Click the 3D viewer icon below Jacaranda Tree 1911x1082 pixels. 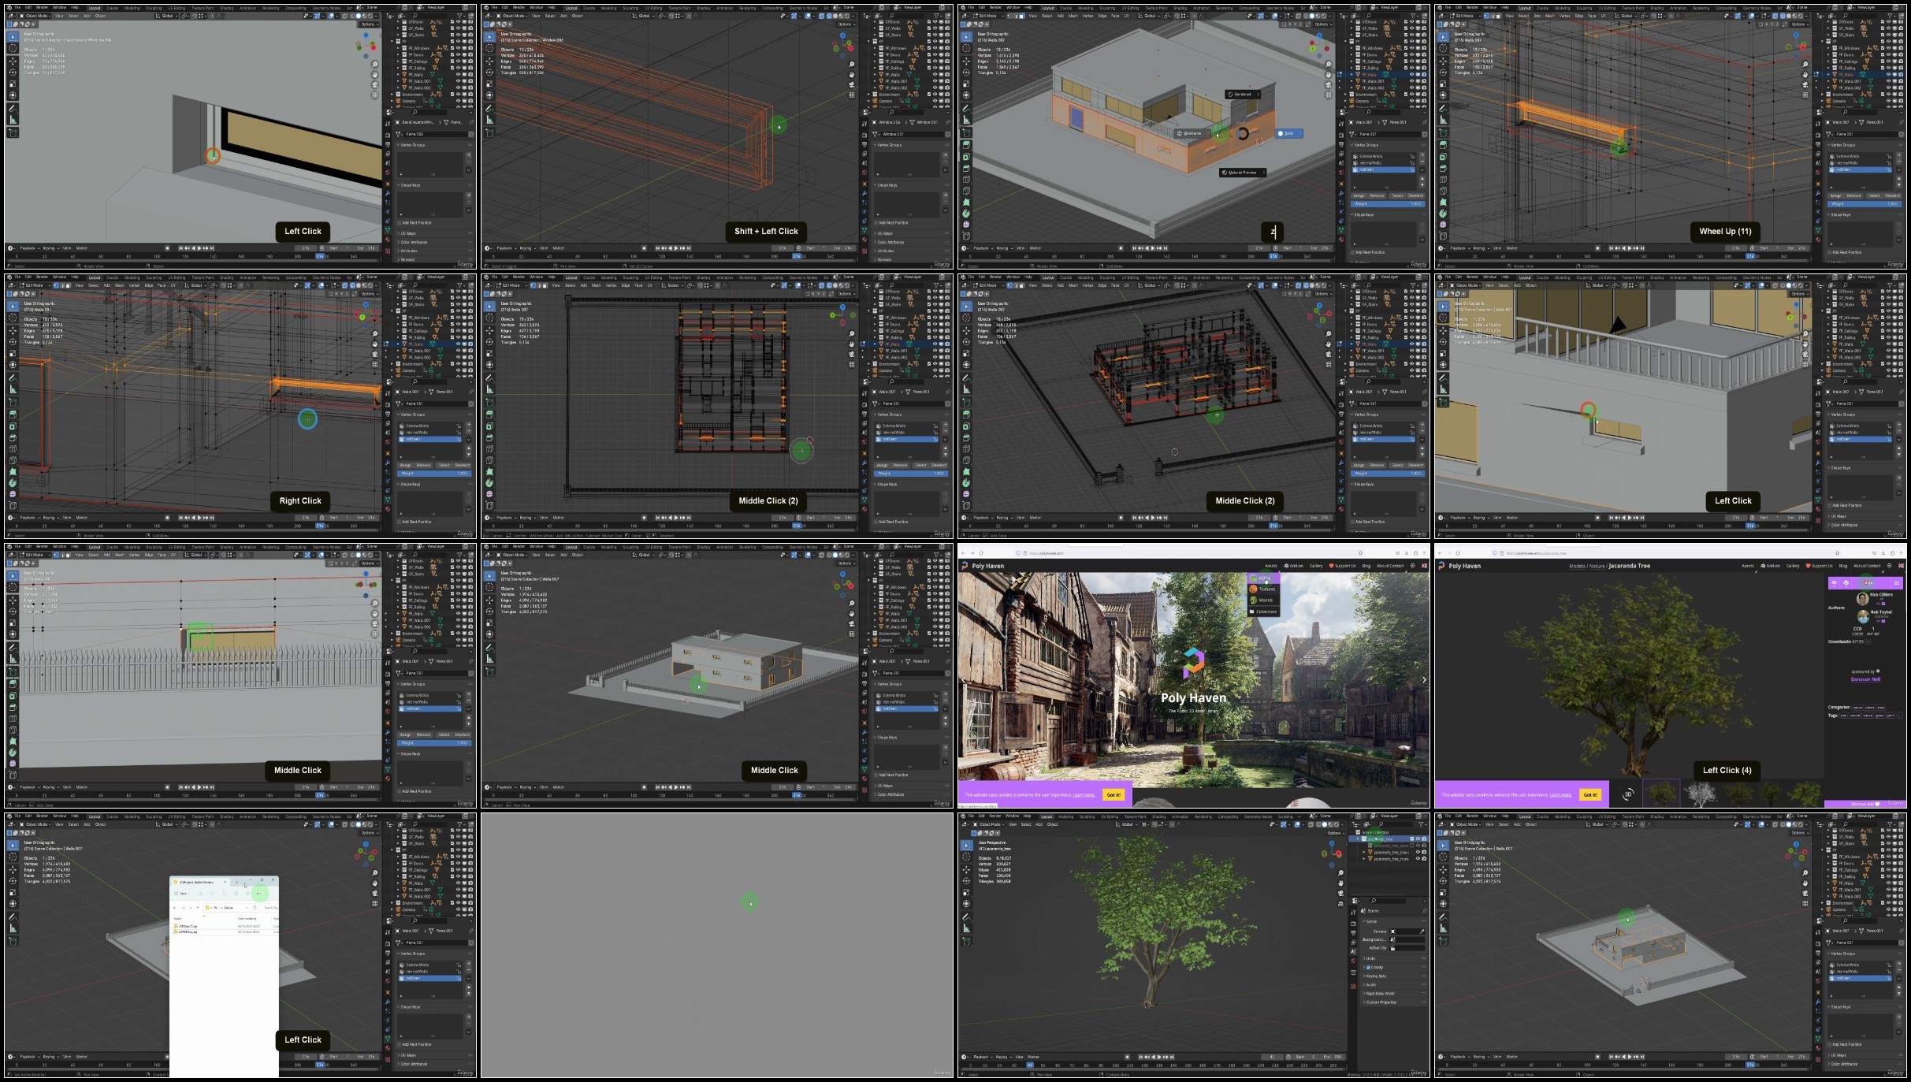coord(1628,794)
